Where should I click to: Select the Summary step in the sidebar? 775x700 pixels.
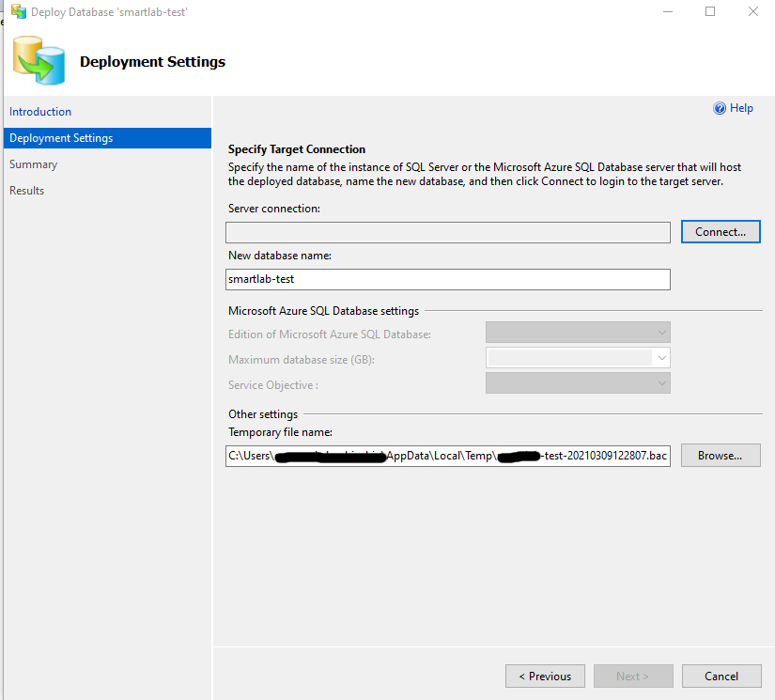(x=33, y=163)
